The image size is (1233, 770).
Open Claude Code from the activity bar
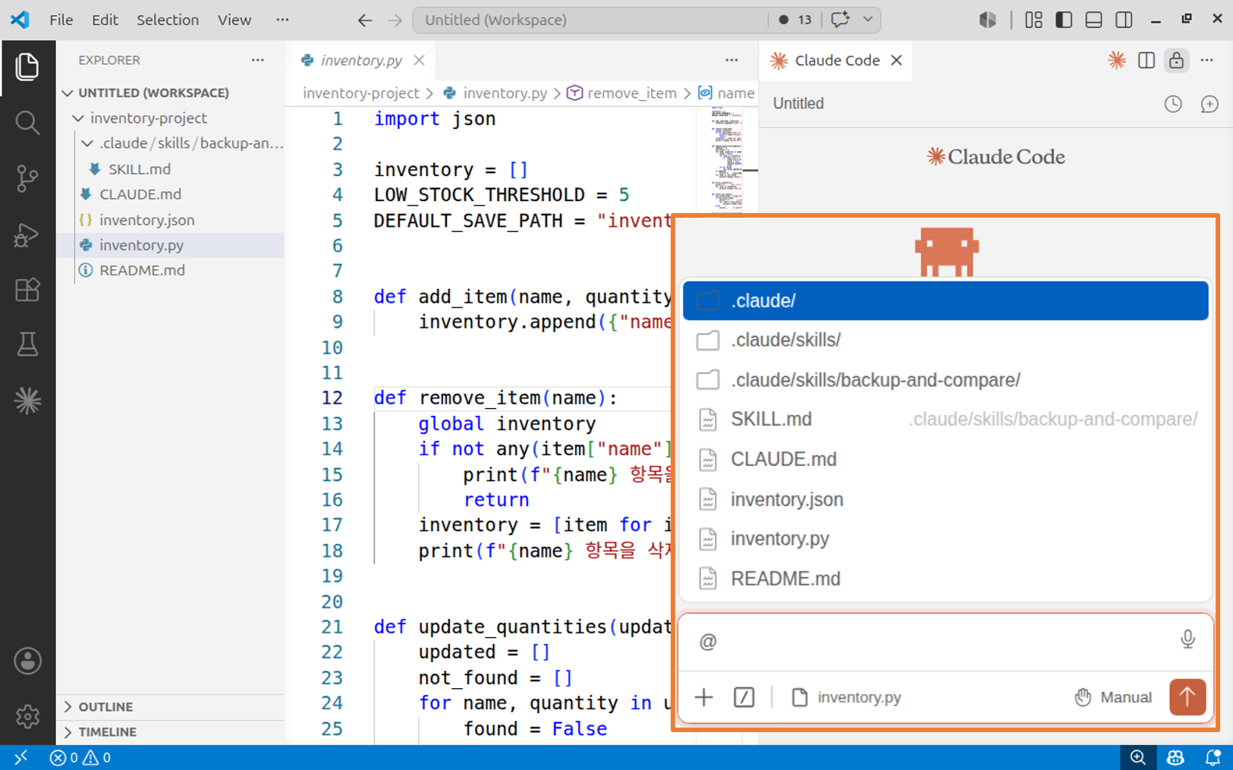tap(27, 401)
